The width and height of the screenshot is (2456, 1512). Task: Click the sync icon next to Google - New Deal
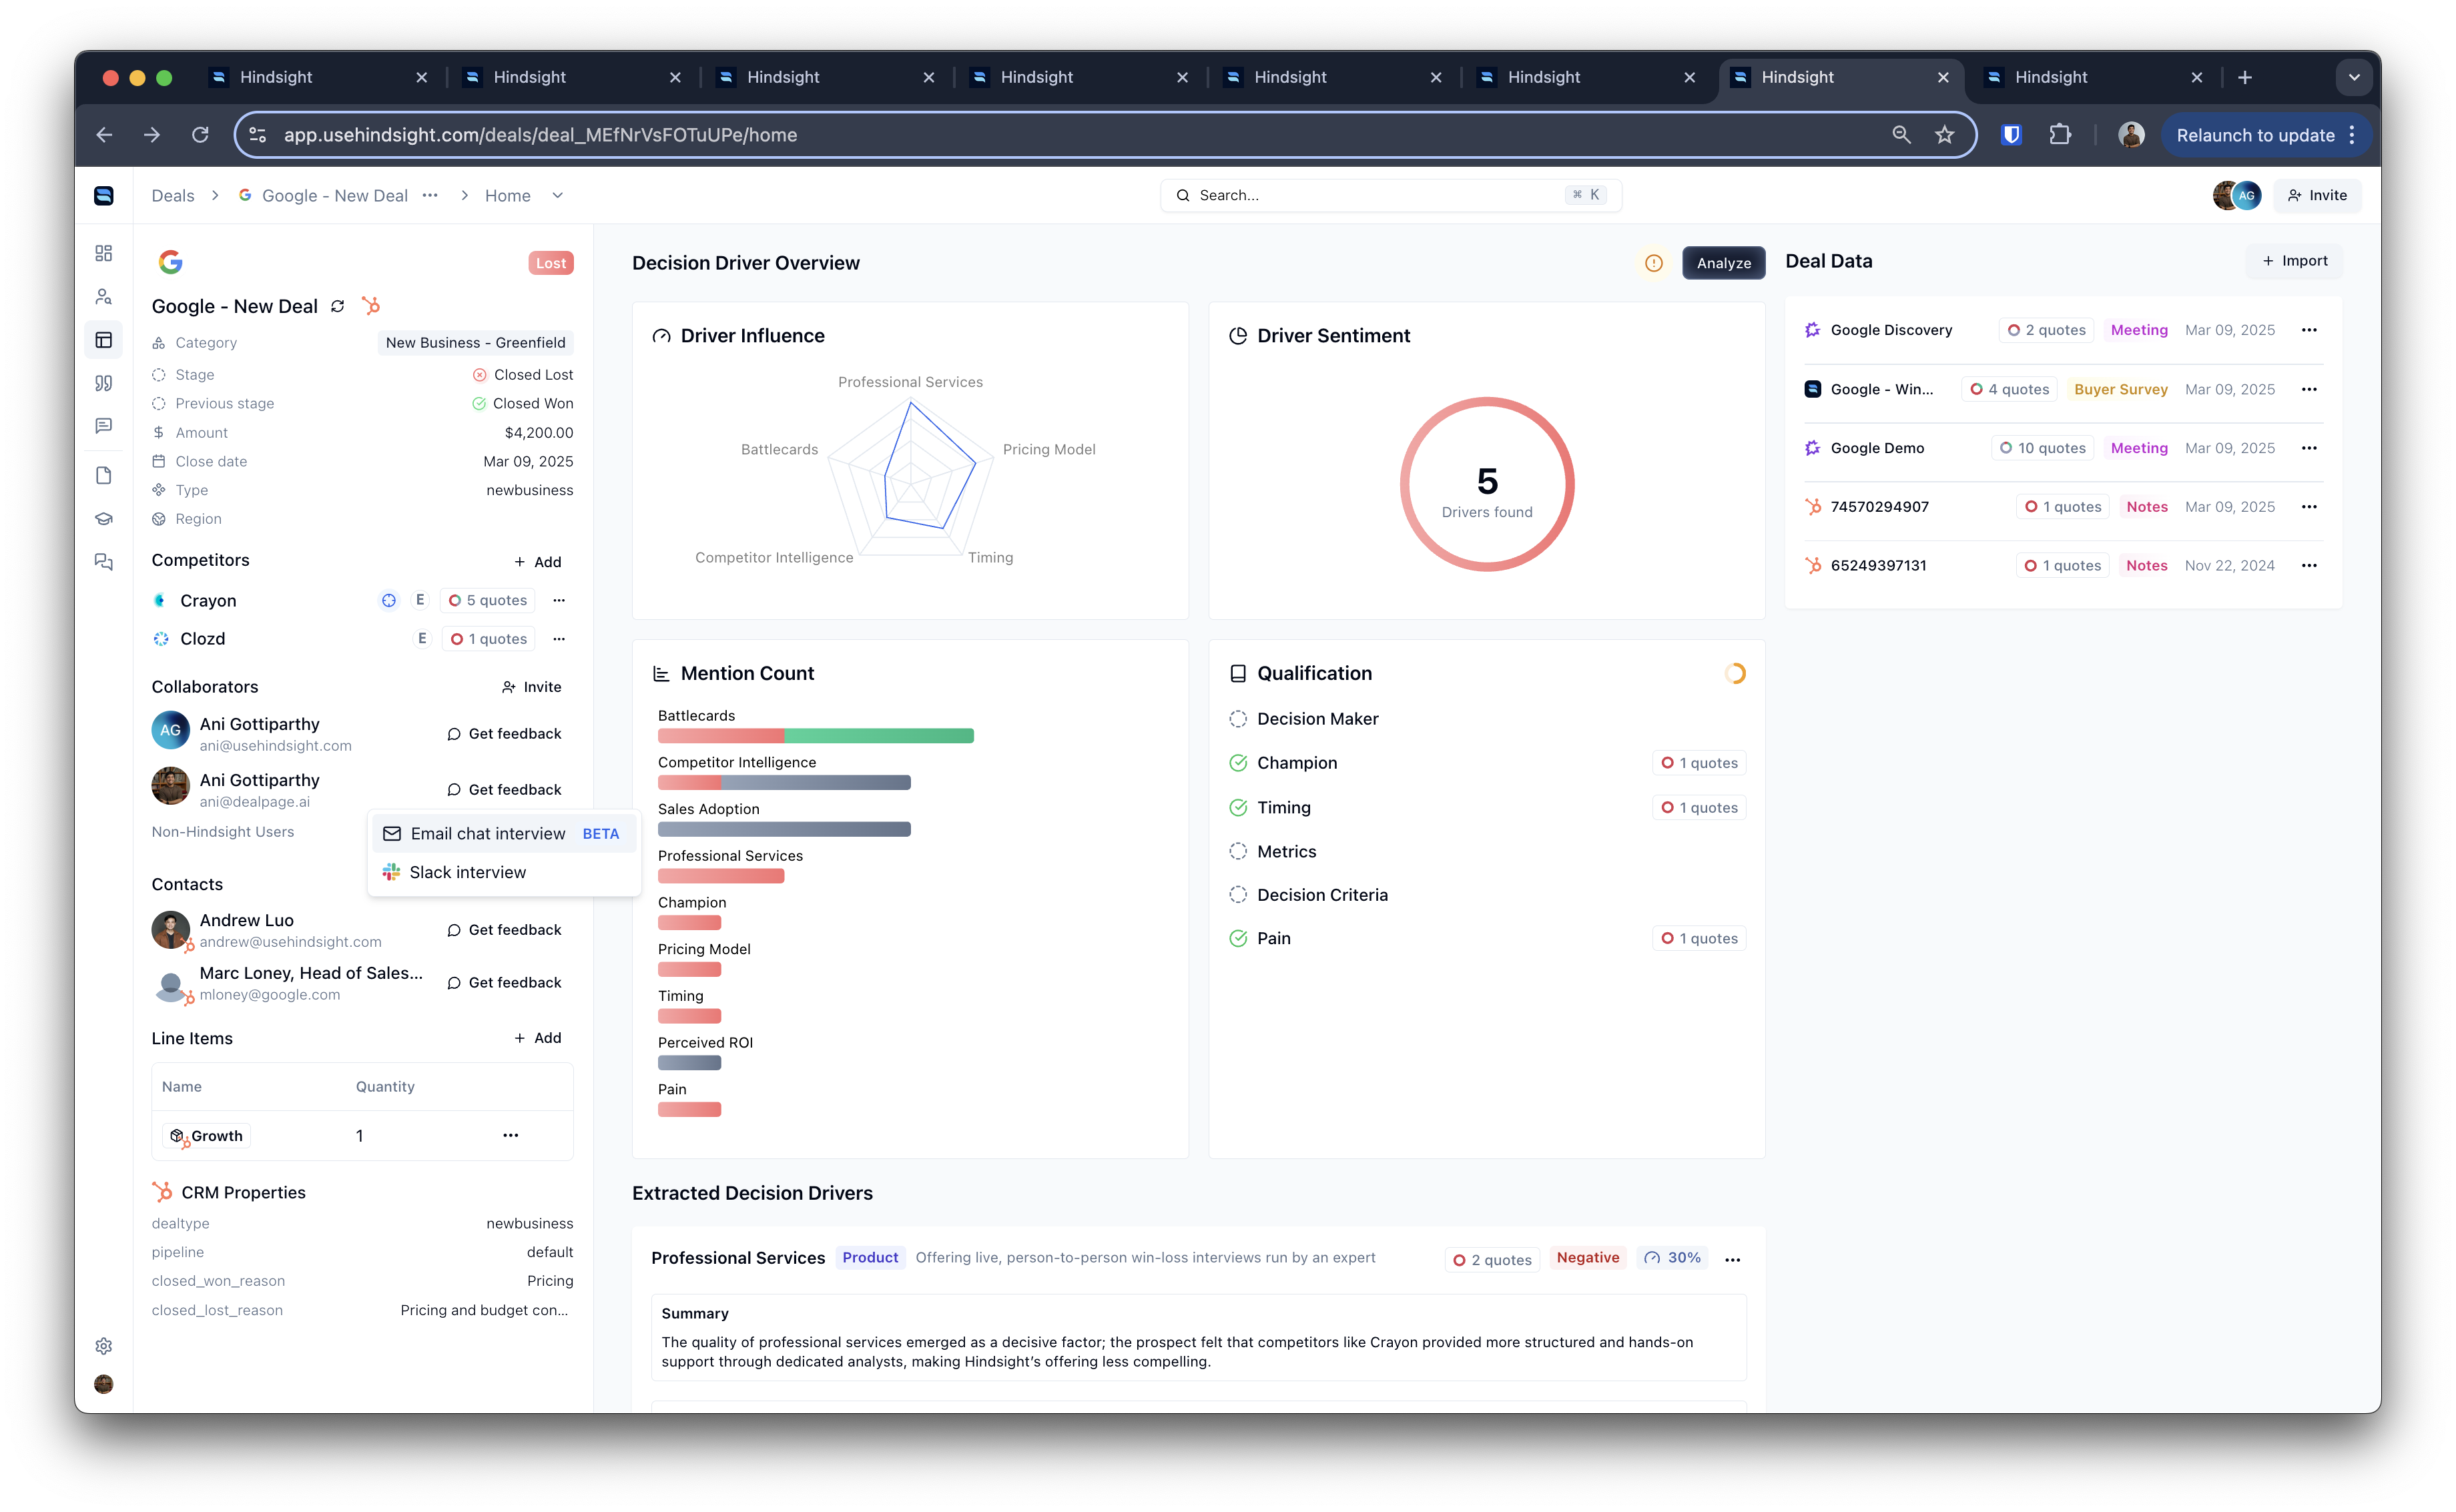point(338,306)
